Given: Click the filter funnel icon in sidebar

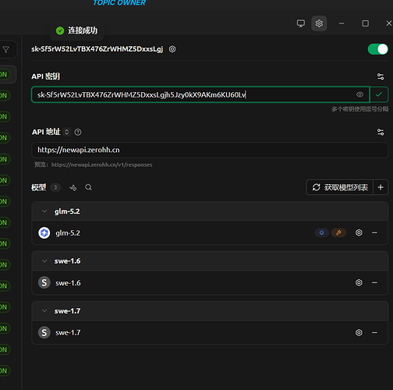Looking at the screenshot, I should point(6,49).
